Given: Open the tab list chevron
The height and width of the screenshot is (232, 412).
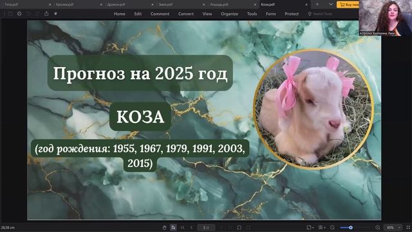Looking at the screenshot, I should coord(331,5).
